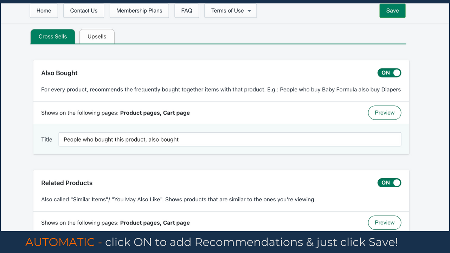
Task: Open the Home navigation button
Action: point(44,11)
